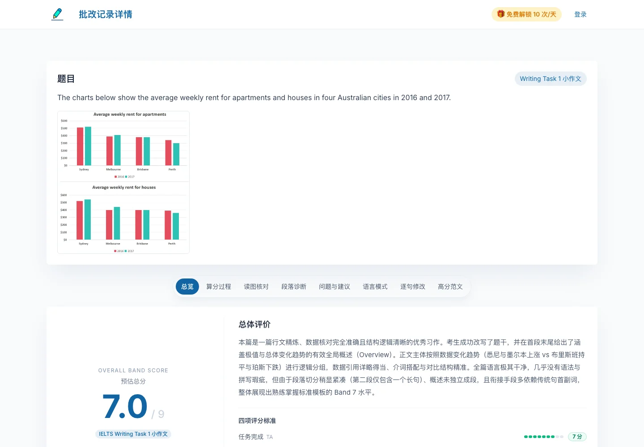
Task: Click the 任务完成 TA criterion label
Action: (255, 437)
